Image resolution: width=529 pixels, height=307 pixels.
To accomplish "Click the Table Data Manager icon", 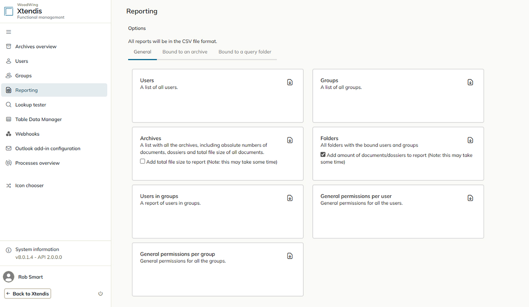I will pyautogui.click(x=9, y=119).
